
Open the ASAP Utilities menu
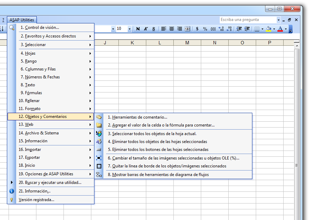click(22, 20)
